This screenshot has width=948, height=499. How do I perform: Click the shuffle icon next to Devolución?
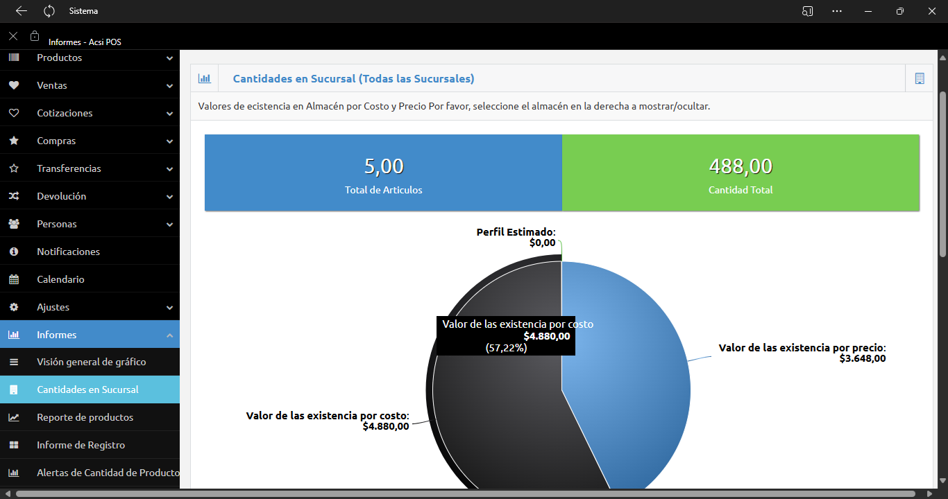pos(14,196)
